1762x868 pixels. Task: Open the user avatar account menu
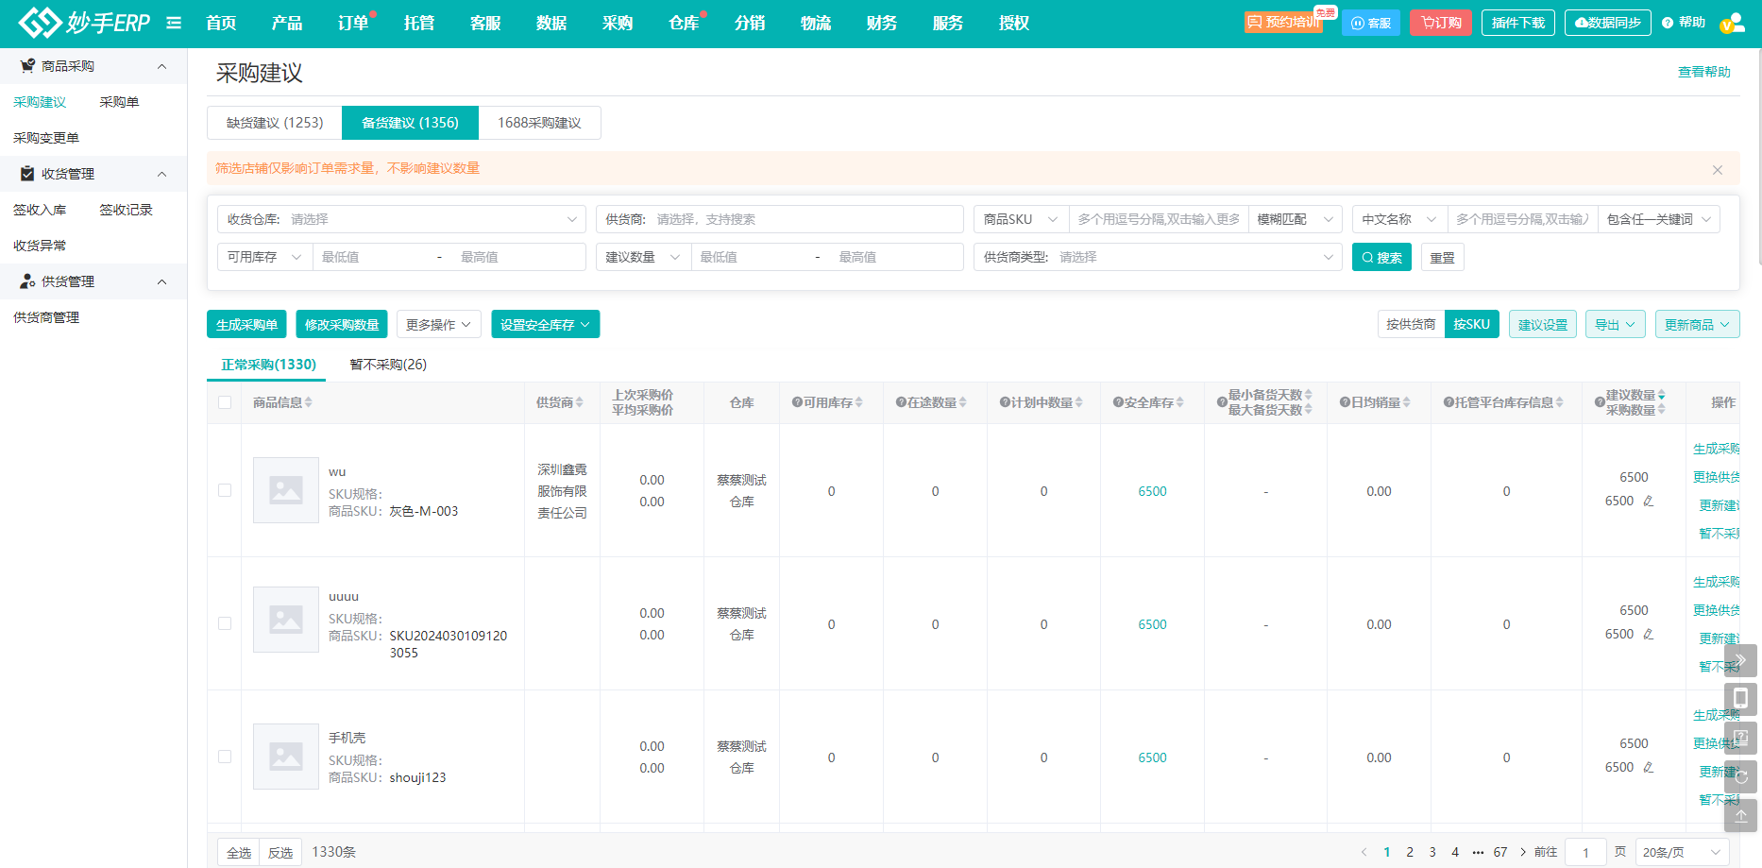(1733, 23)
